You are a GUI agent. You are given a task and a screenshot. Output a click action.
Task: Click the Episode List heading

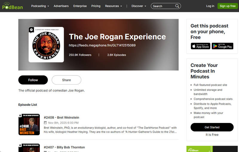click(x=27, y=105)
